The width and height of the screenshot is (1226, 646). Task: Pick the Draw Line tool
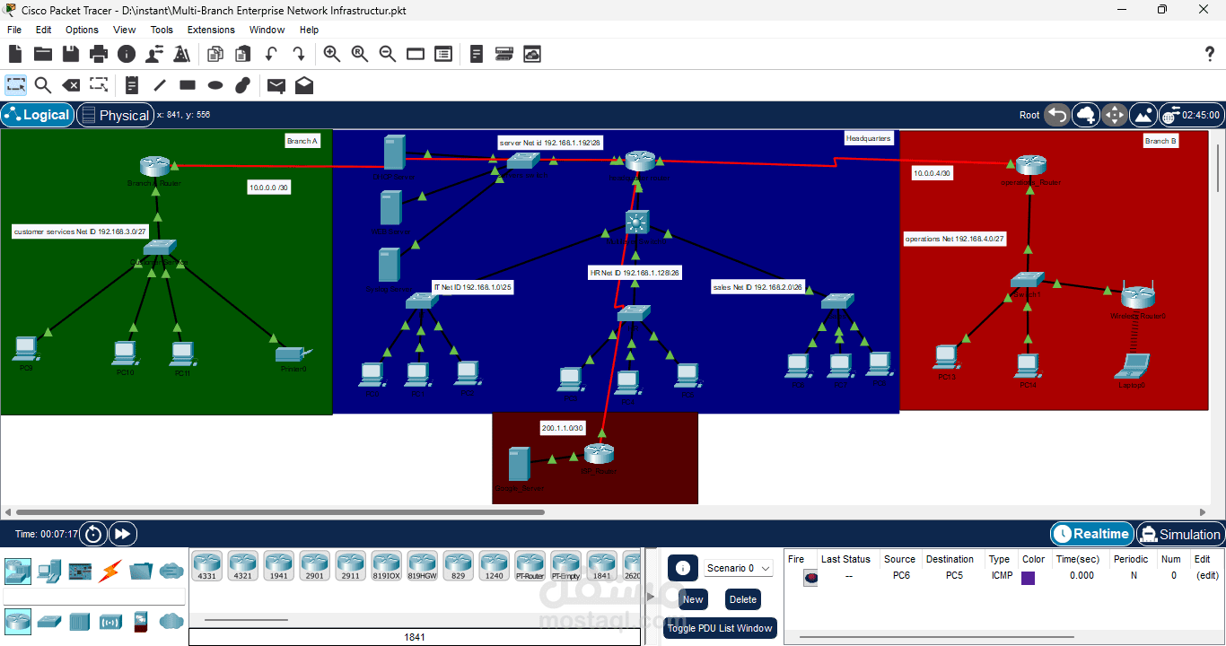pos(159,85)
